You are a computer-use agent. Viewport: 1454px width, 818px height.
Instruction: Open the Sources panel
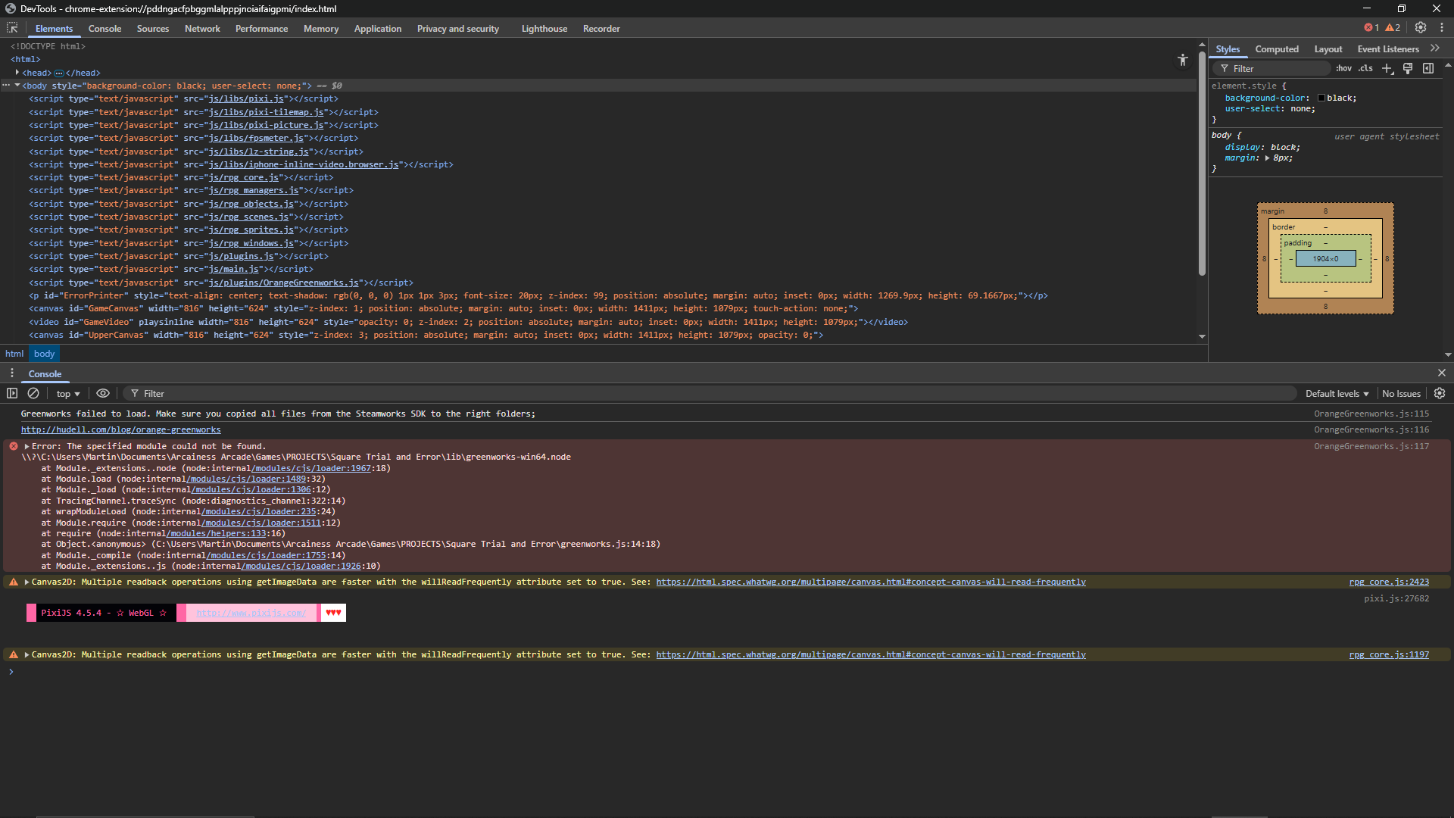pos(153,29)
